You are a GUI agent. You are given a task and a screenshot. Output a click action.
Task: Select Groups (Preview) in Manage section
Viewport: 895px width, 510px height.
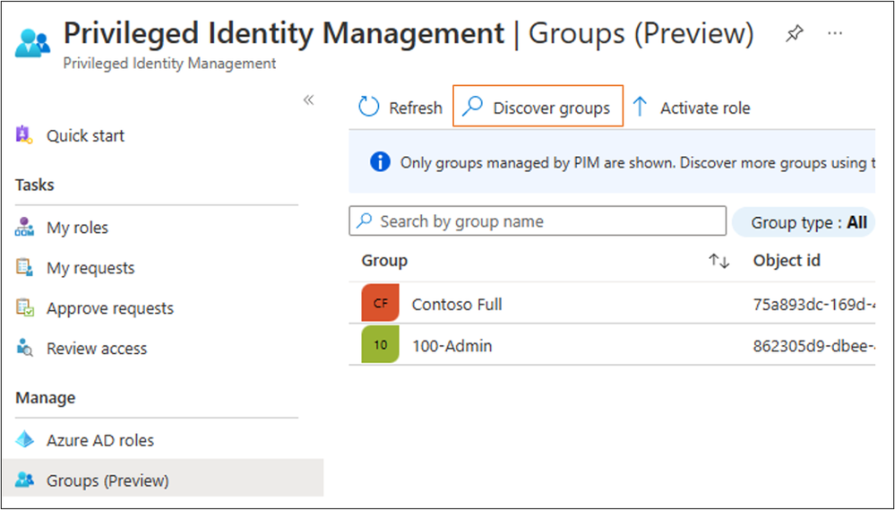(108, 480)
